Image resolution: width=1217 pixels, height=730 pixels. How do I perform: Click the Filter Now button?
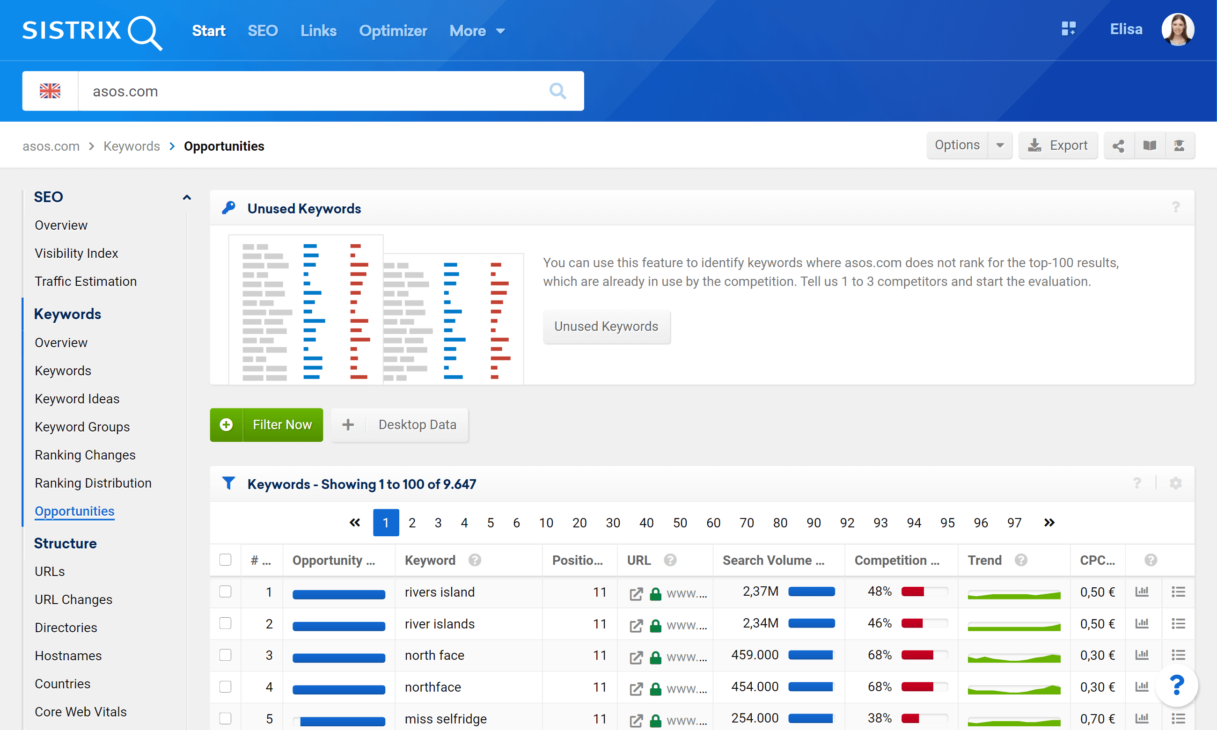click(x=267, y=425)
